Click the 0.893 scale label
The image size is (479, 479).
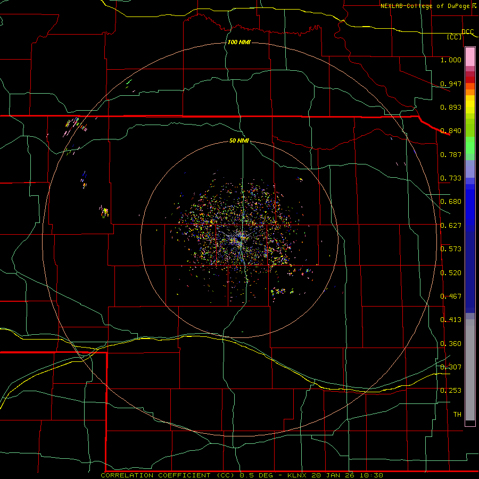pyautogui.click(x=451, y=107)
